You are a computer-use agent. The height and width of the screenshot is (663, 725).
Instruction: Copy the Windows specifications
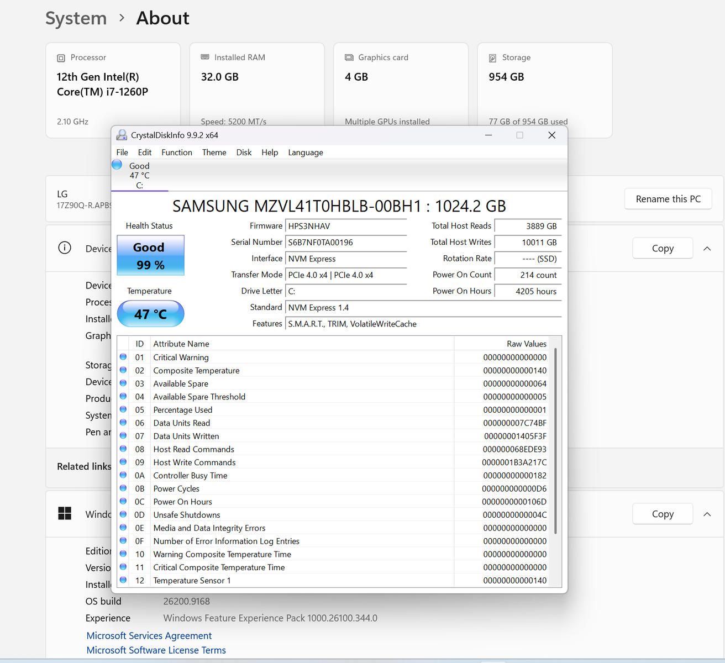tap(663, 514)
